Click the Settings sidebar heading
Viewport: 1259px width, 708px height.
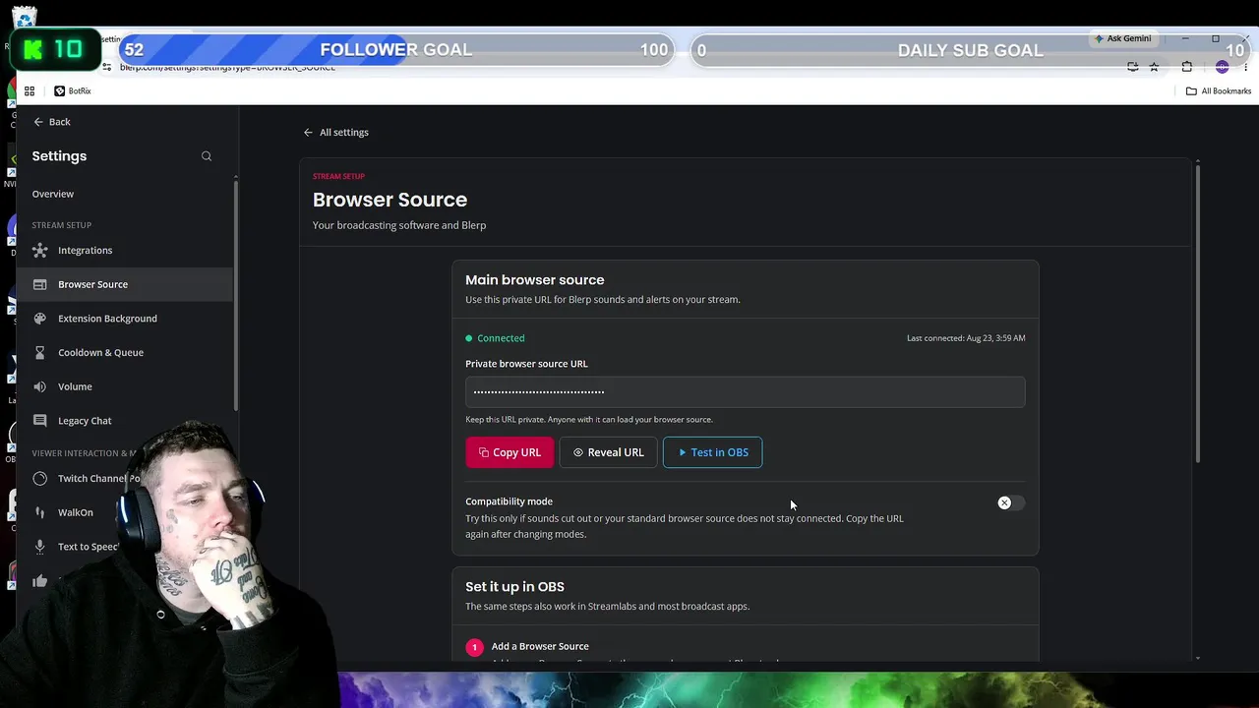coord(59,156)
